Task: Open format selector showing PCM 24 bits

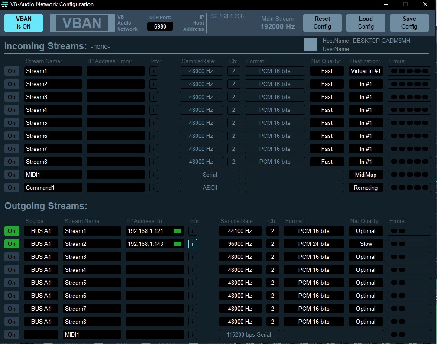Action: point(314,244)
